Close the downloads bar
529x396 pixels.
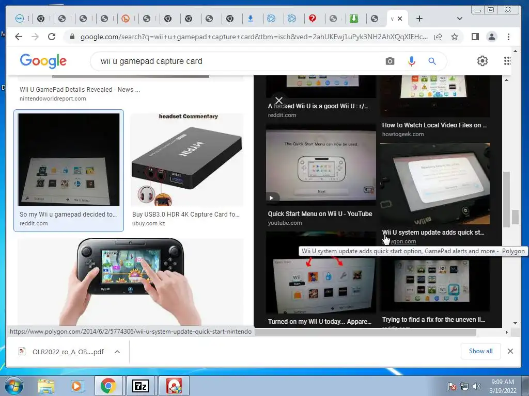(510, 351)
